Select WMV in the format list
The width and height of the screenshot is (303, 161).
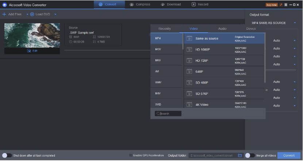pos(166,82)
